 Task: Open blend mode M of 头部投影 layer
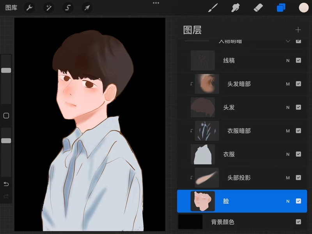click(288, 178)
